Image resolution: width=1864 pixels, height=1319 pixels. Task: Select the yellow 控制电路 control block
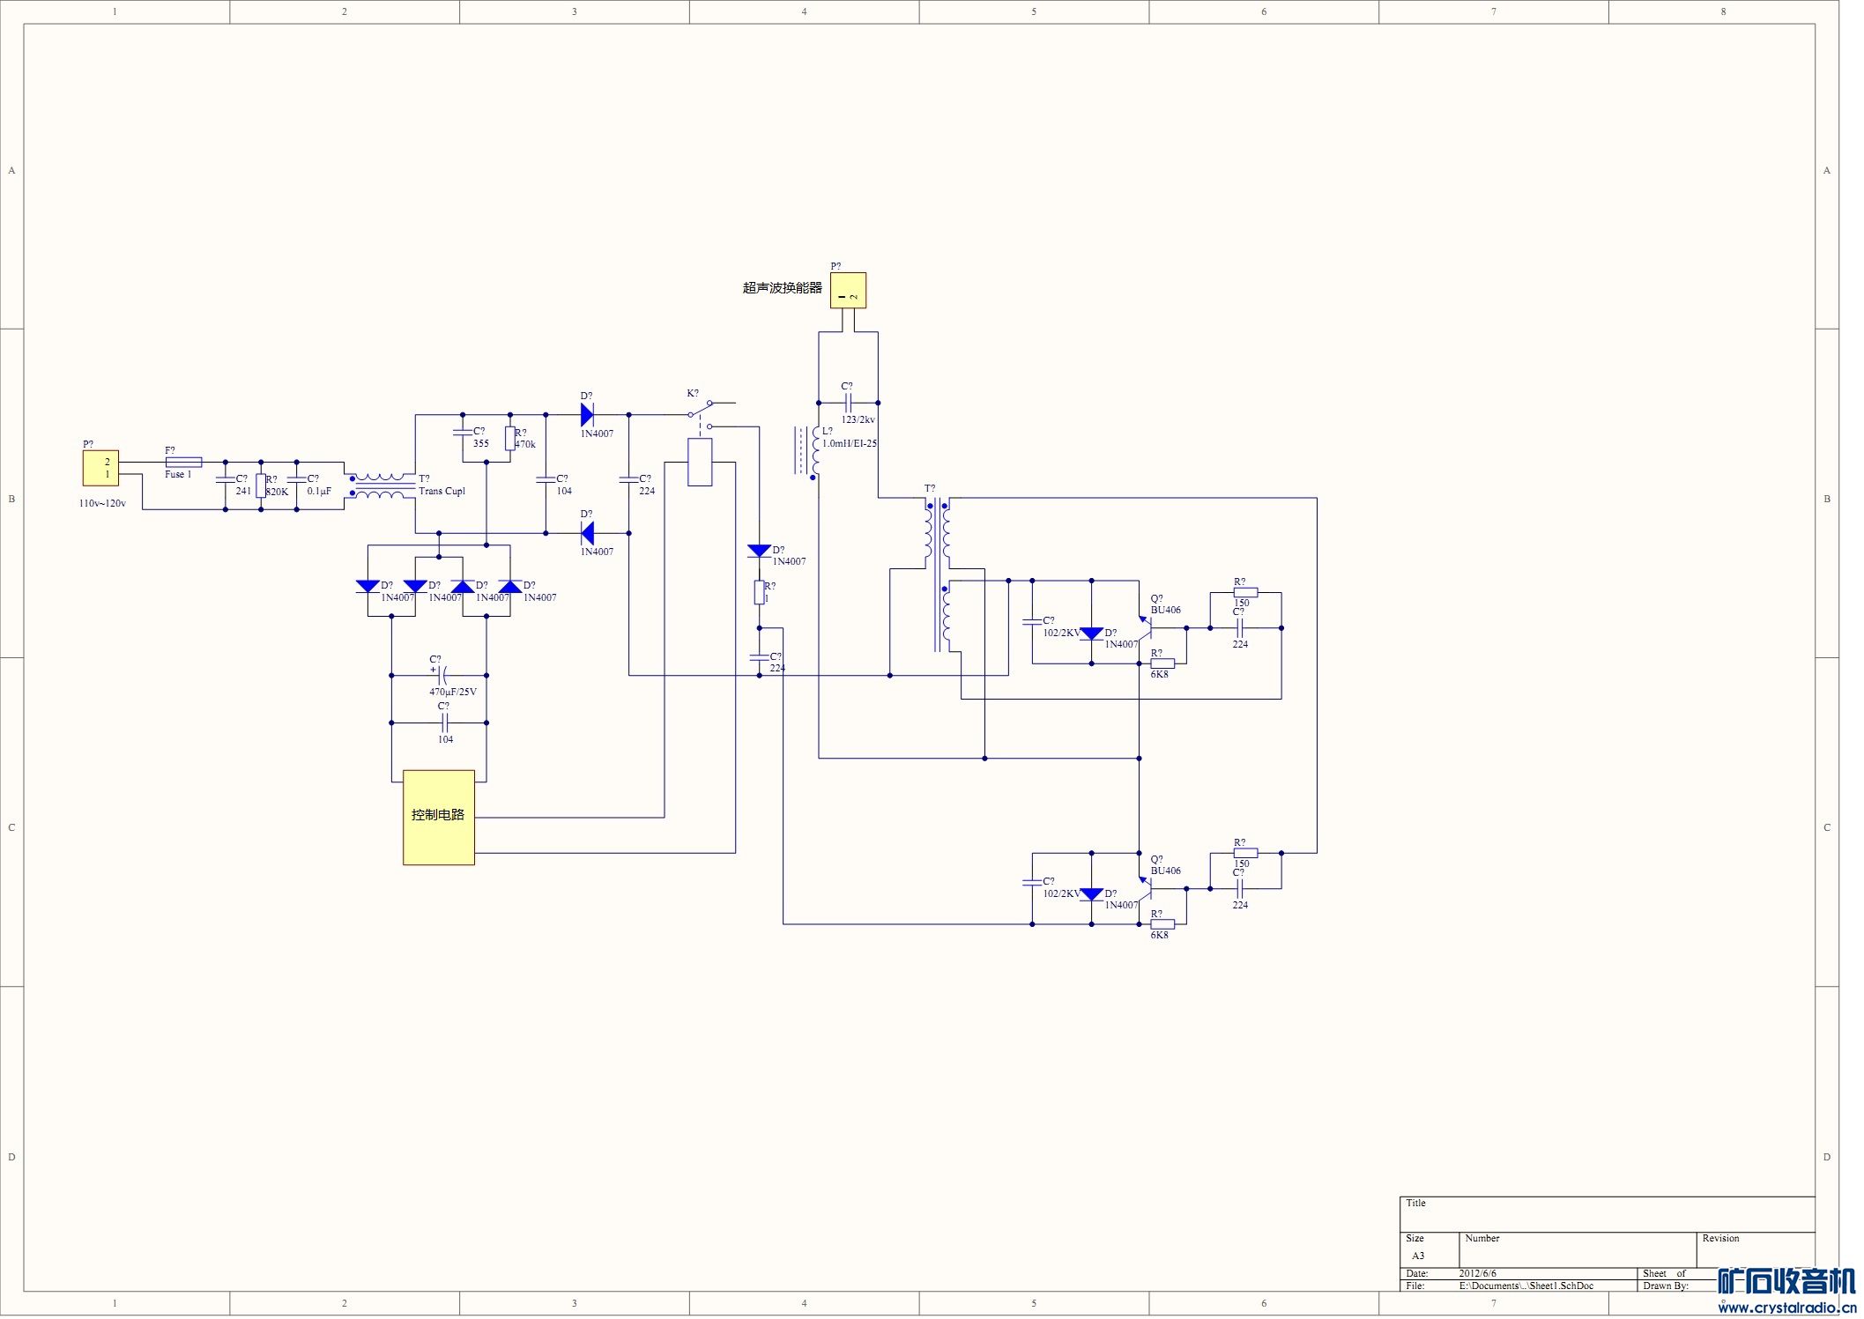(x=439, y=818)
